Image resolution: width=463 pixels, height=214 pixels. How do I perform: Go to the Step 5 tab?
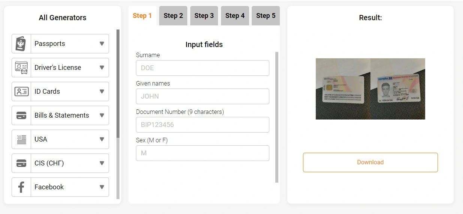pos(266,16)
